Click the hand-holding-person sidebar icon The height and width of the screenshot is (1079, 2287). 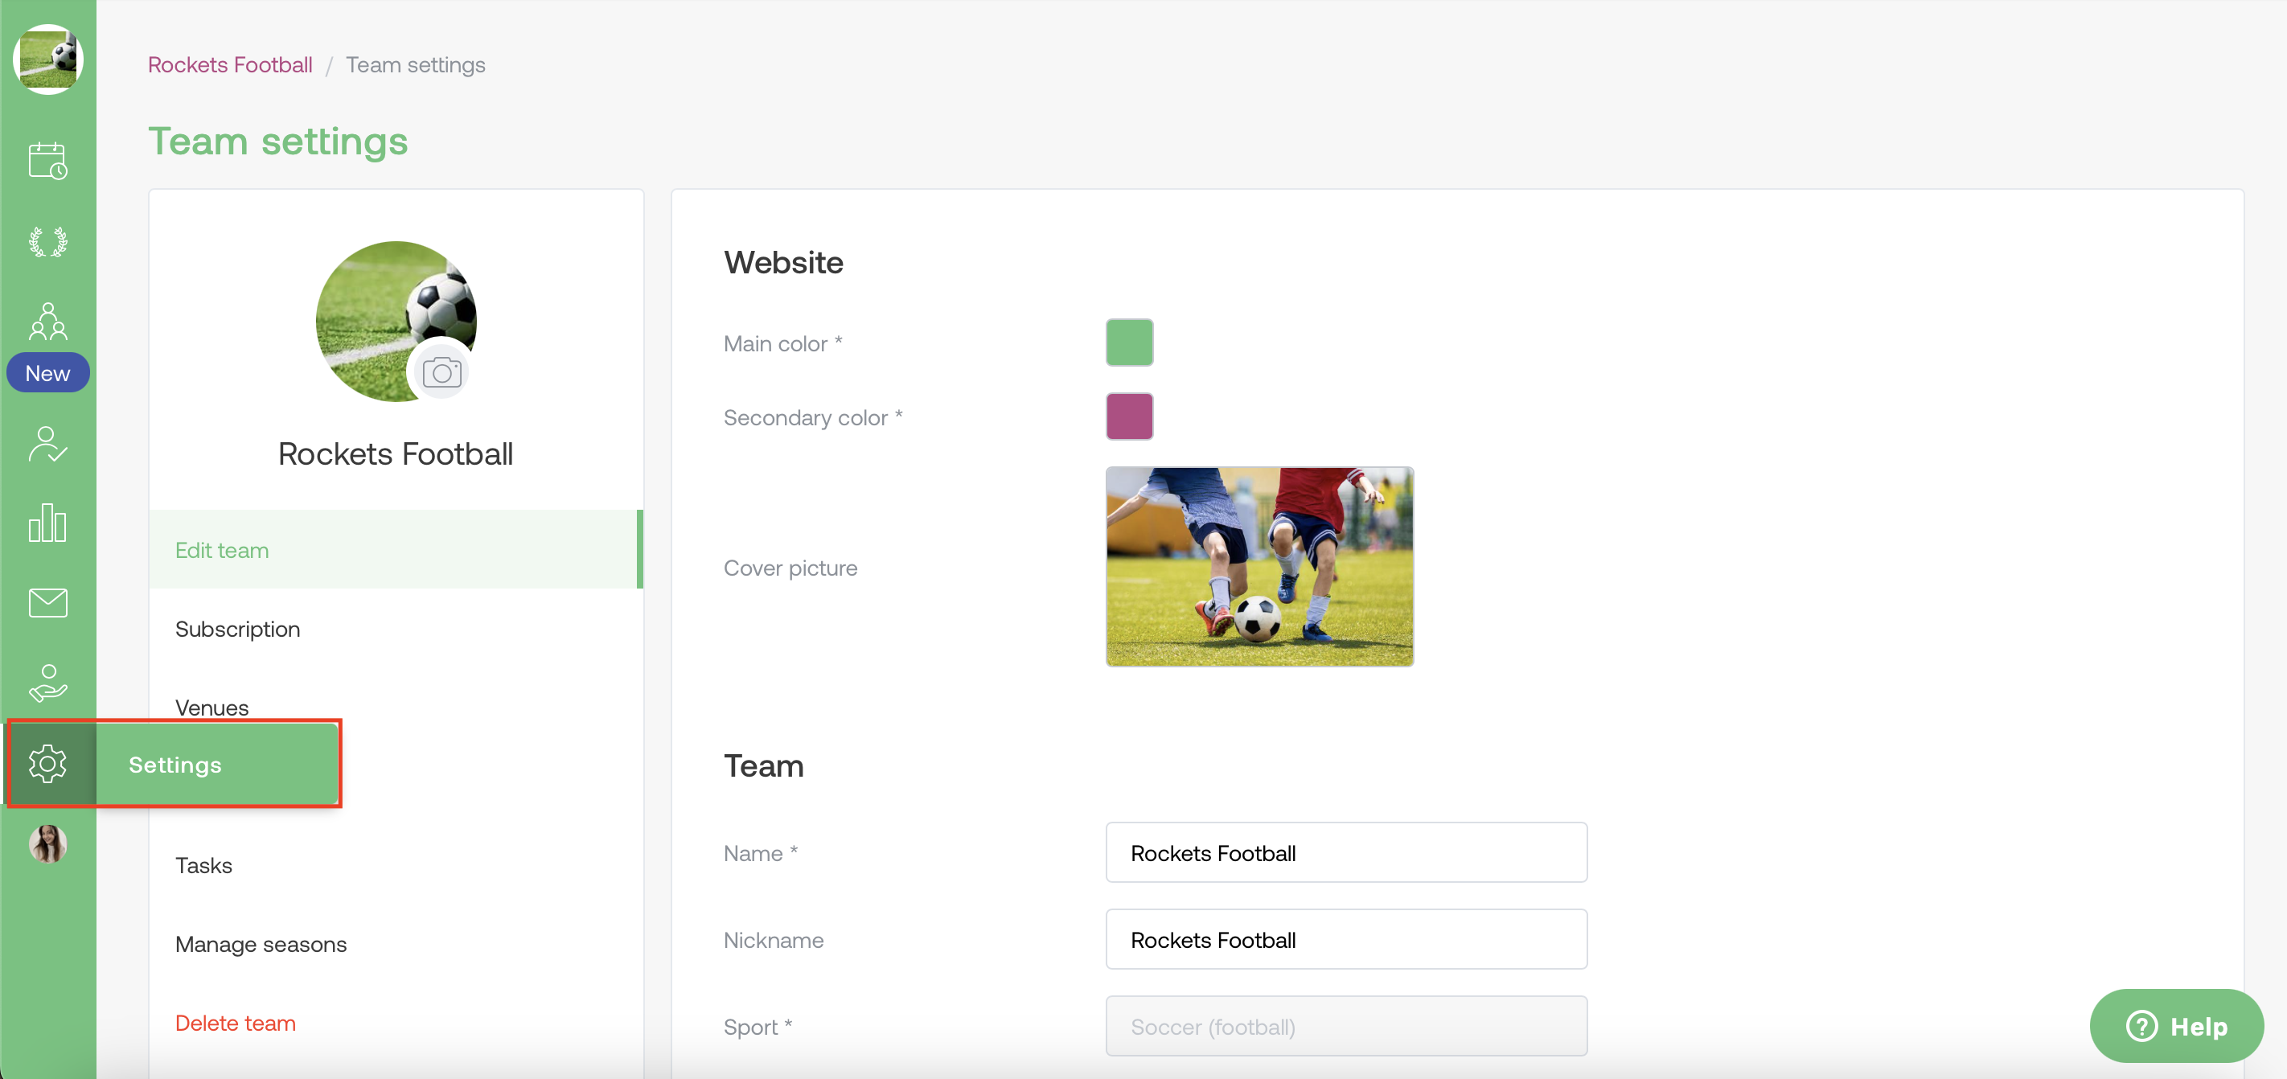(x=48, y=683)
